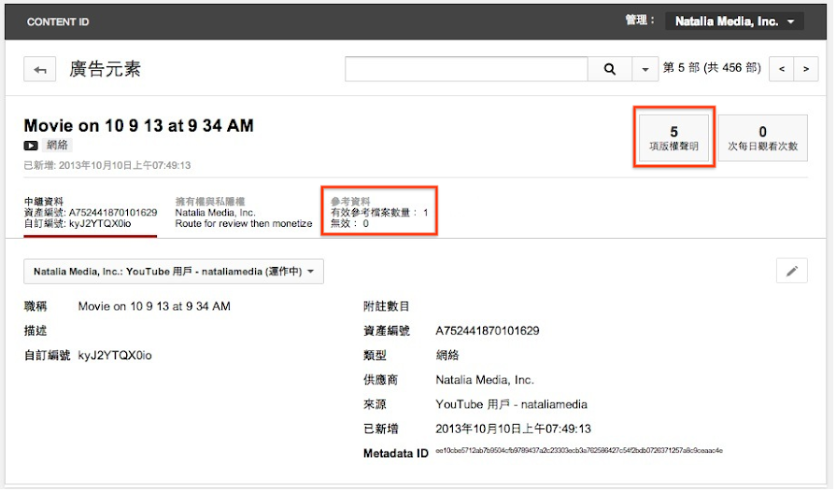Click the search magnifier icon
The height and width of the screenshot is (491, 836).
(x=612, y=69)
